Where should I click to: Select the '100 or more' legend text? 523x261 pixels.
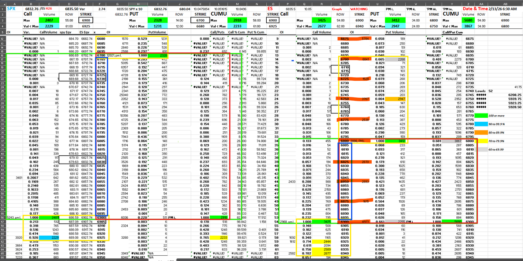[x=496, y=115]
